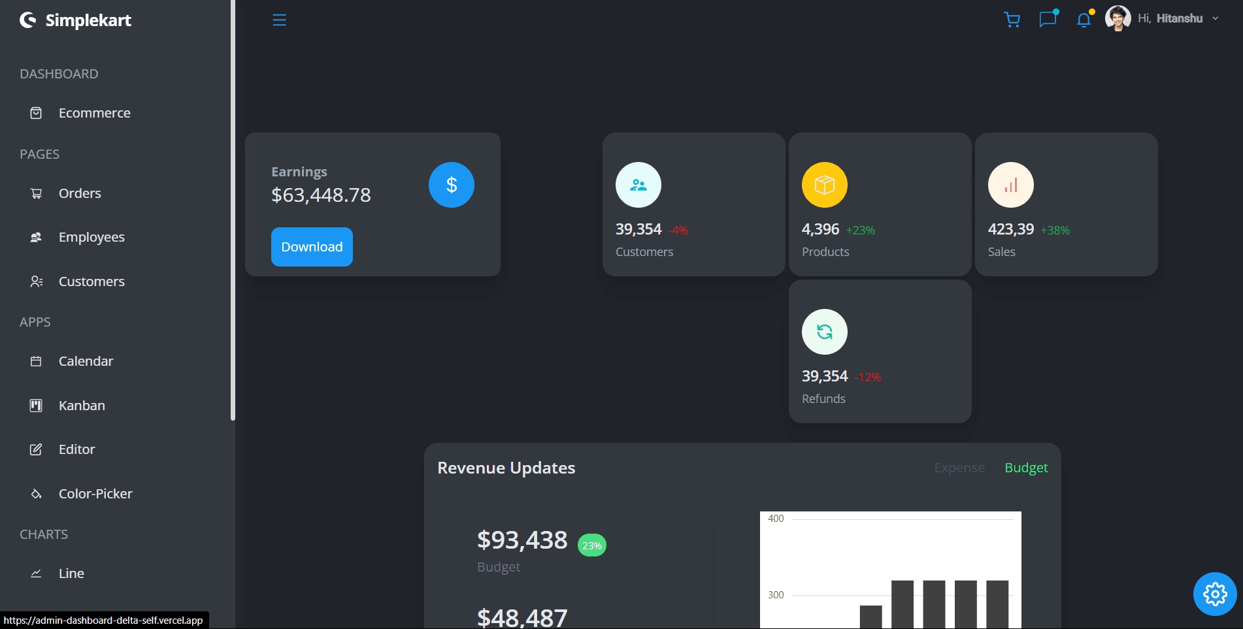1243x629 pixels.
Task: Click the $93,438 budget amount
Action: [x=522, y=540]
